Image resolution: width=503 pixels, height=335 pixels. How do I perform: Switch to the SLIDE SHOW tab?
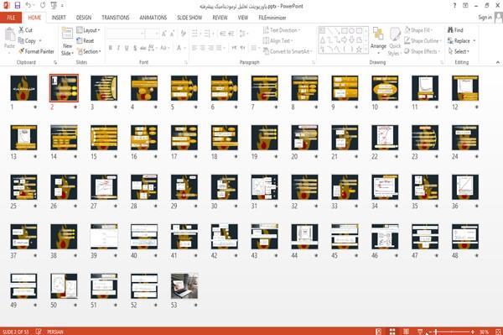point(189,18)
